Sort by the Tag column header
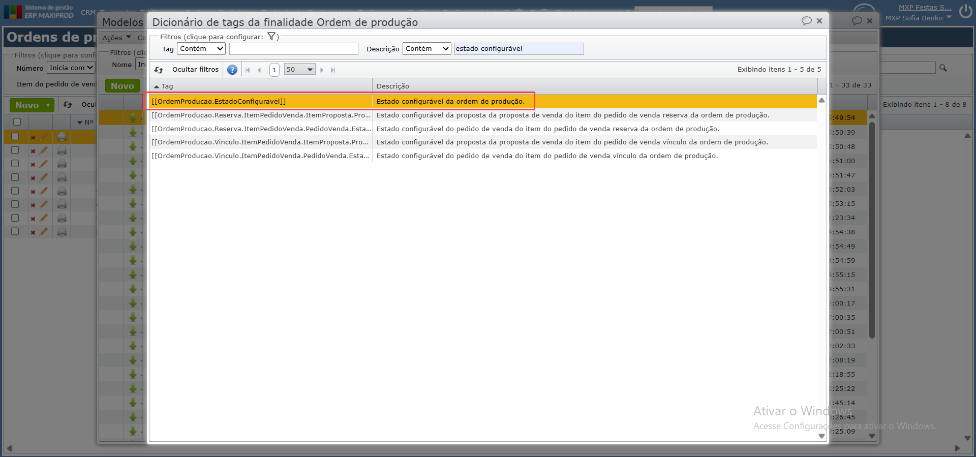 (260, 86)
